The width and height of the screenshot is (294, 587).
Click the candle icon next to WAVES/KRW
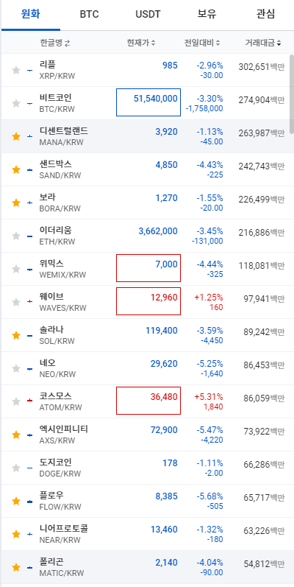(x=30, y=302)
